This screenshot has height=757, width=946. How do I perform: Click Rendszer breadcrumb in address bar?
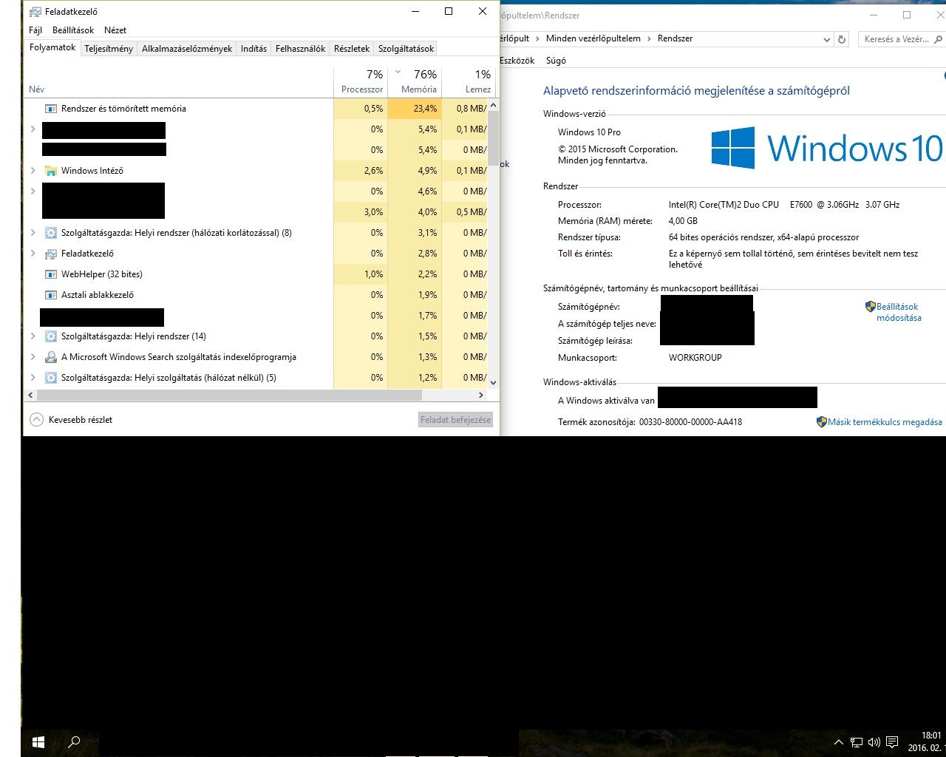click(675, 38)
